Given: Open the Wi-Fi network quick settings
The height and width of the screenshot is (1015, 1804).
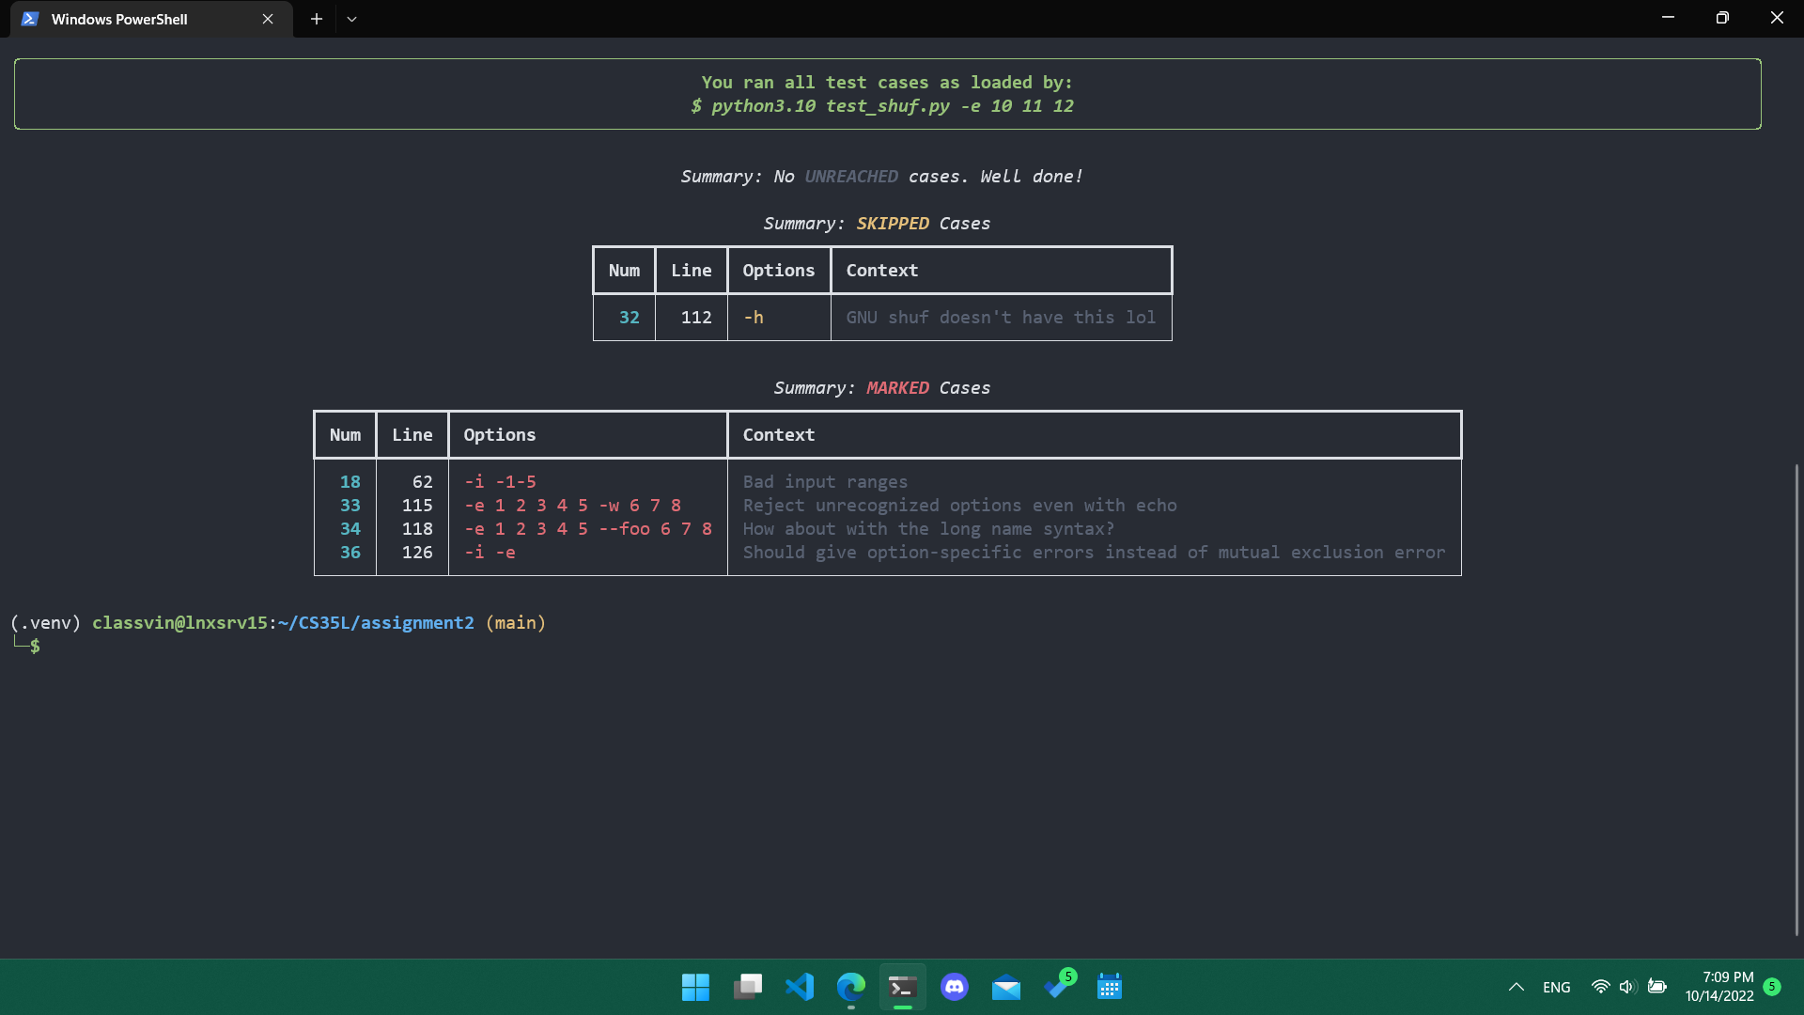Looking at the screenshot, I should click(1600, 987).
